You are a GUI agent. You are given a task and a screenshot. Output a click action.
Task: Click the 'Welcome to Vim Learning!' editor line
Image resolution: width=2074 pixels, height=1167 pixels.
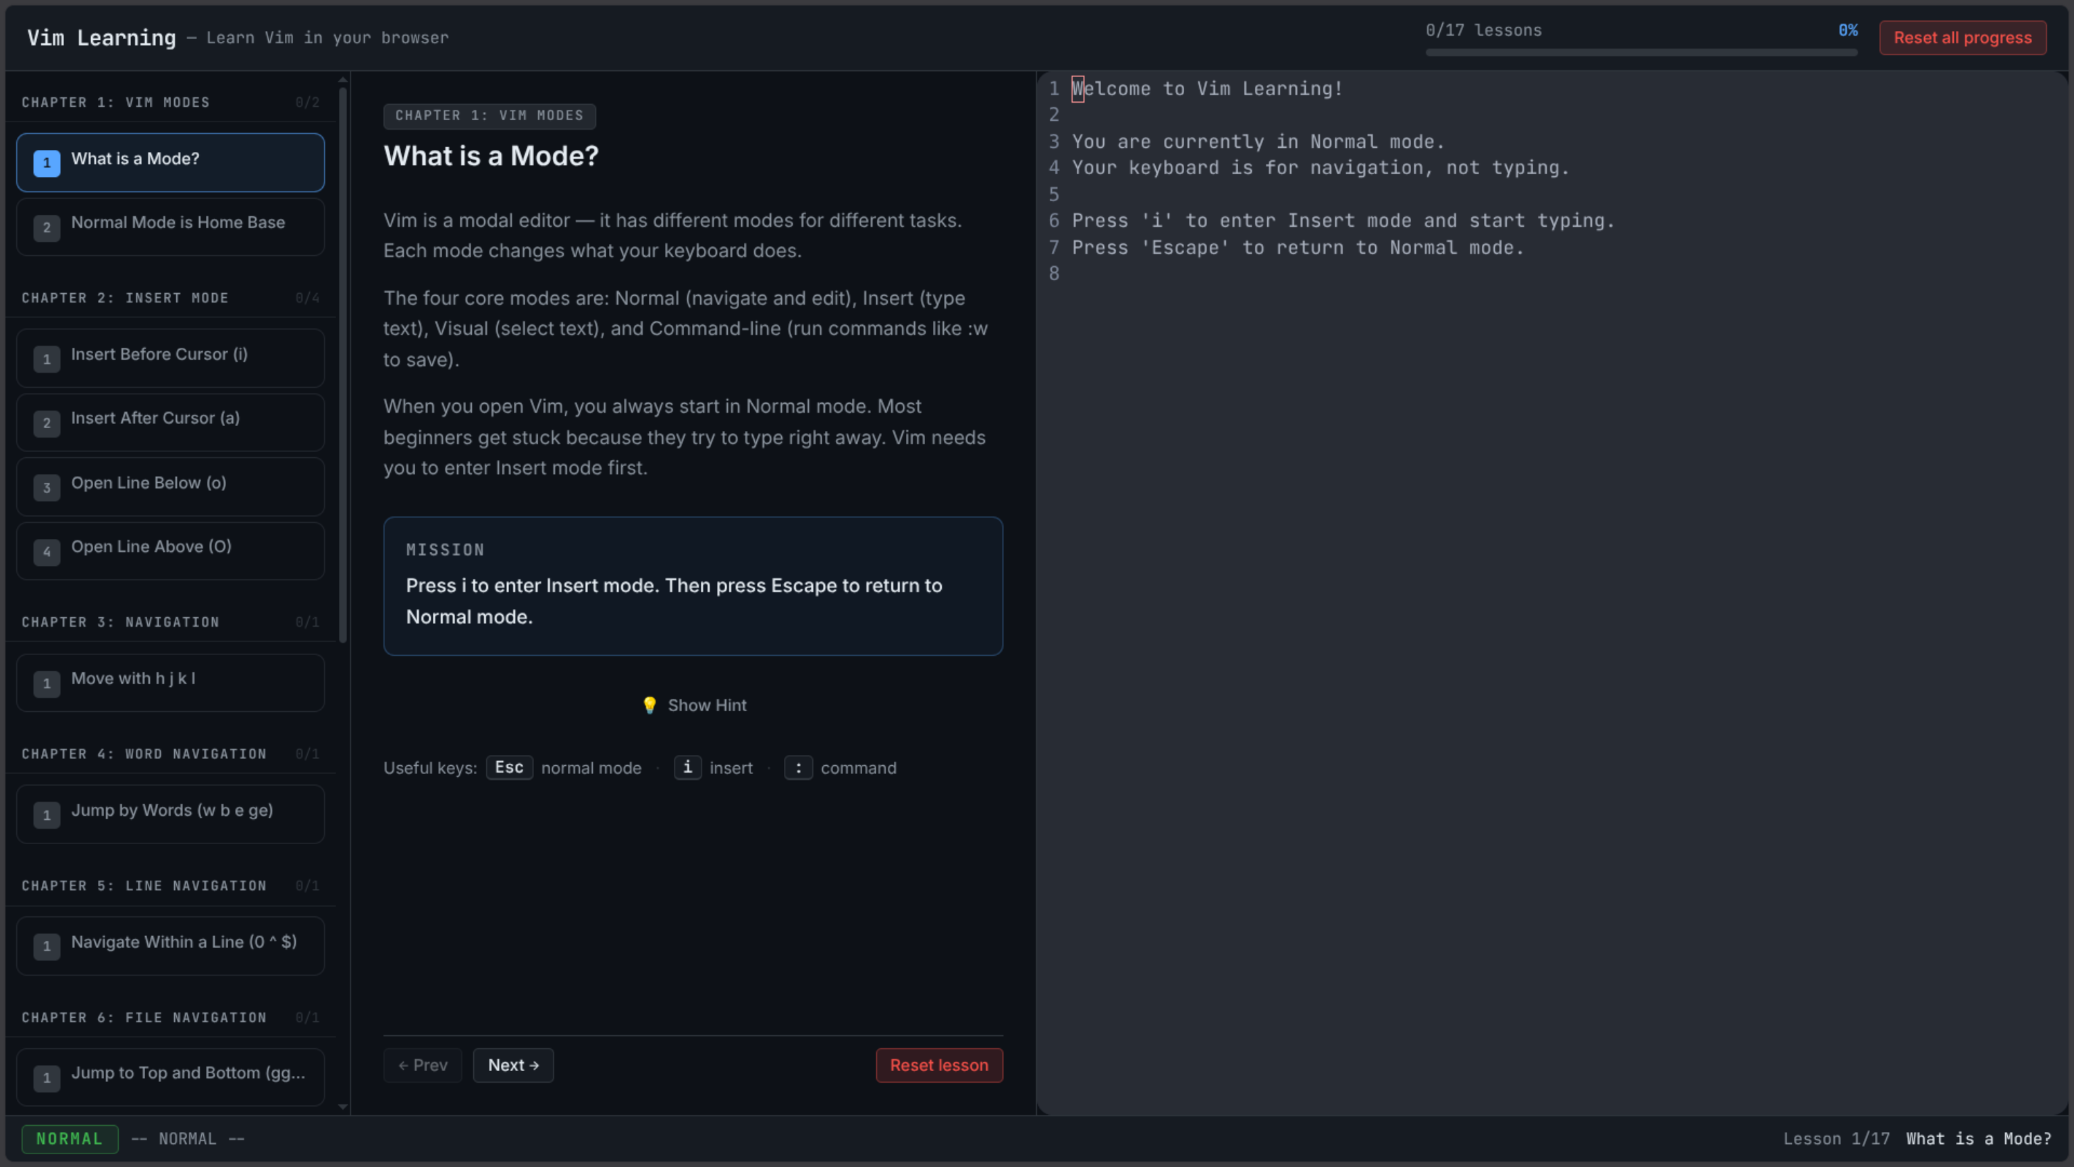1207,88
